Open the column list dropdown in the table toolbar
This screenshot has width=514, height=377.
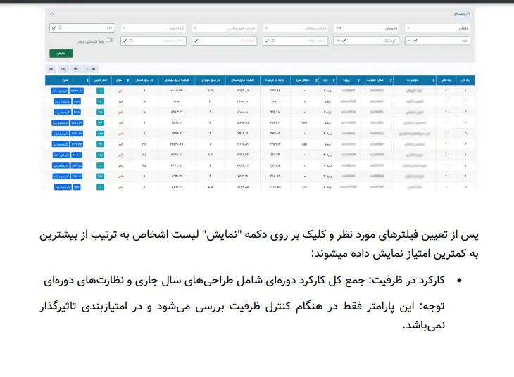point(90,69)
